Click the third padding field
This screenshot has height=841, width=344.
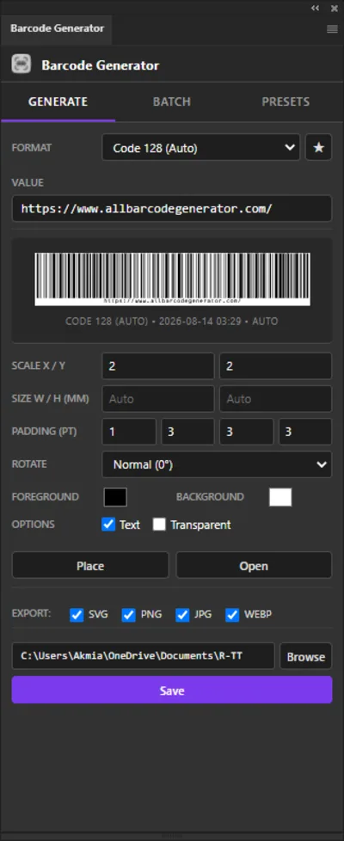click(246, 432)
